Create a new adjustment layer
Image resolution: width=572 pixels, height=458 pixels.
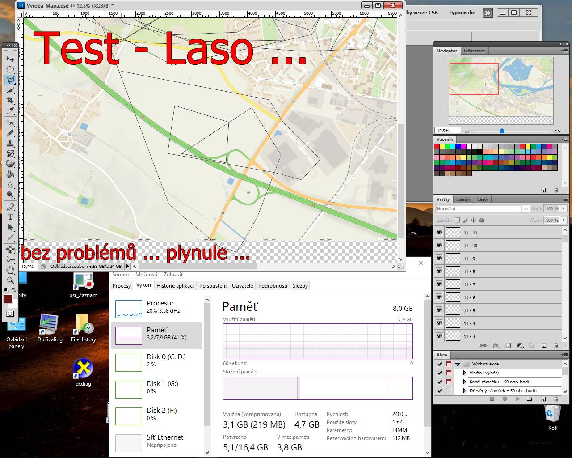click(520, 345)
